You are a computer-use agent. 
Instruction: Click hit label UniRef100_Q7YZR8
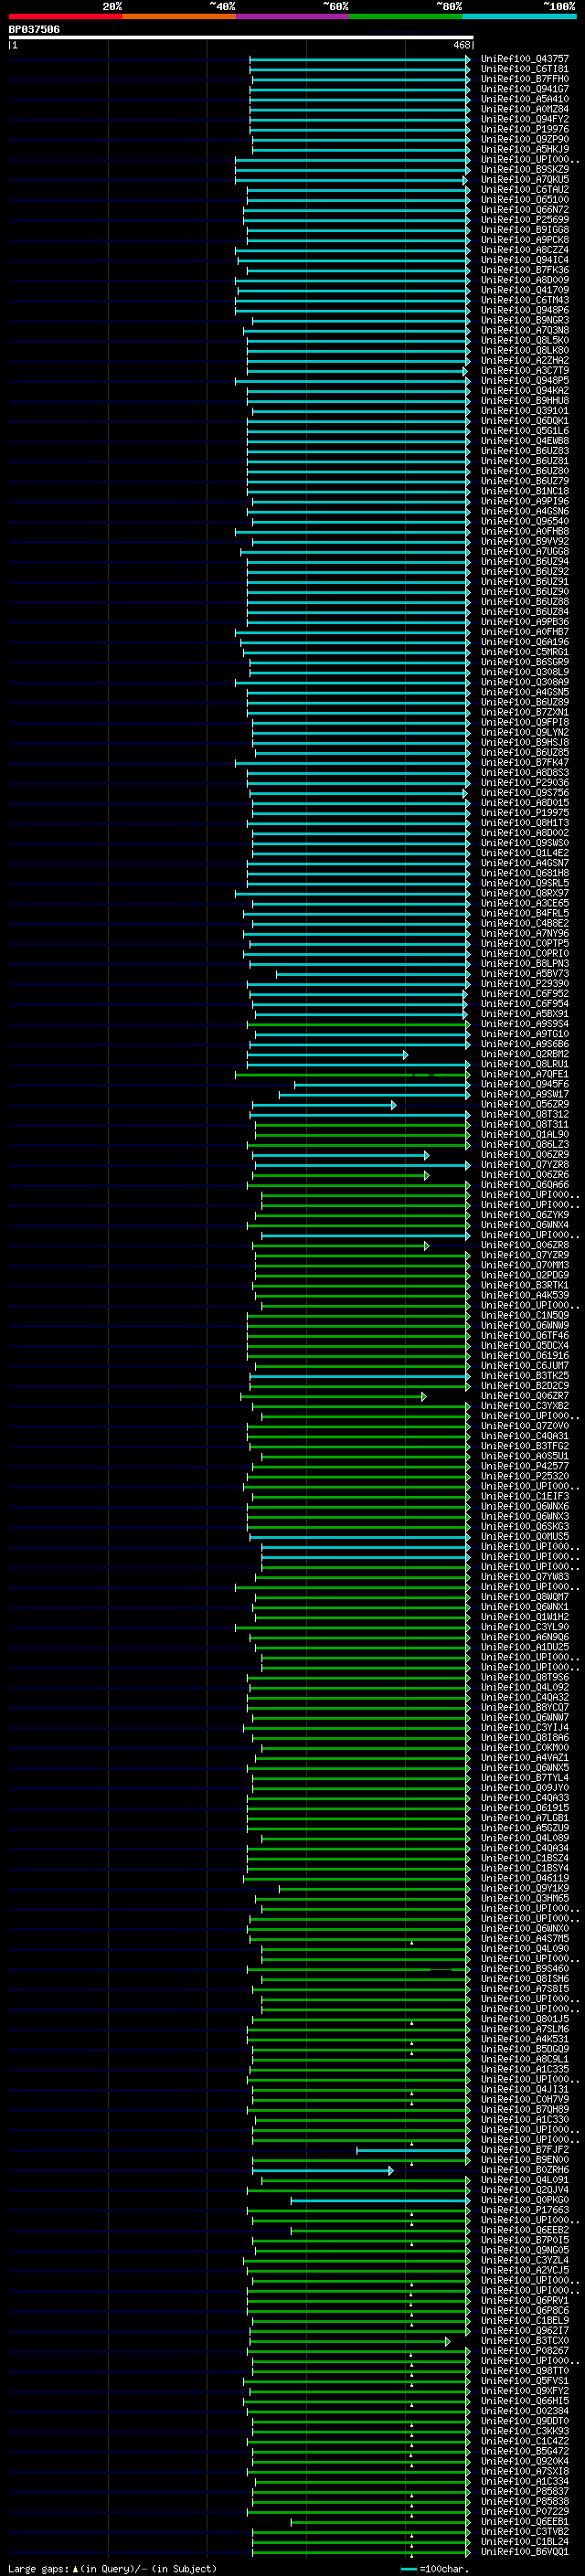click(x=524, y=1165)
